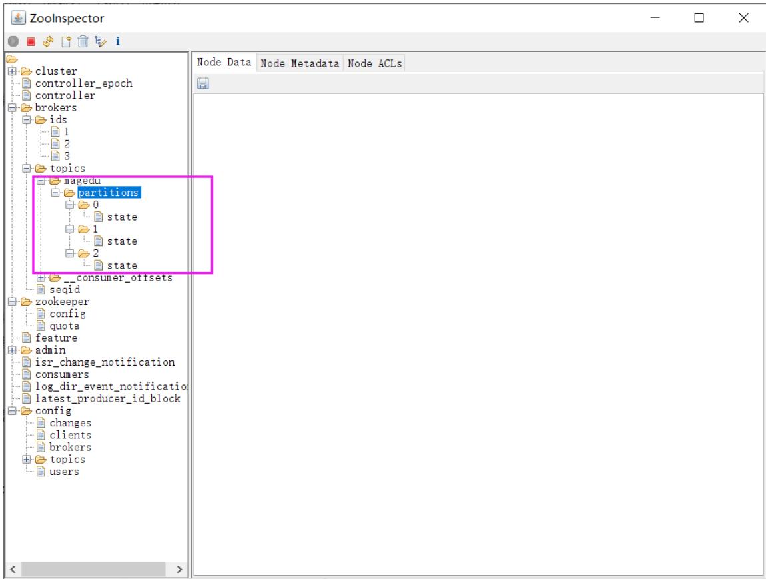This screenshot has width=766, height=579.
Task: Select state node under partition 1
Action: [122, 241]
